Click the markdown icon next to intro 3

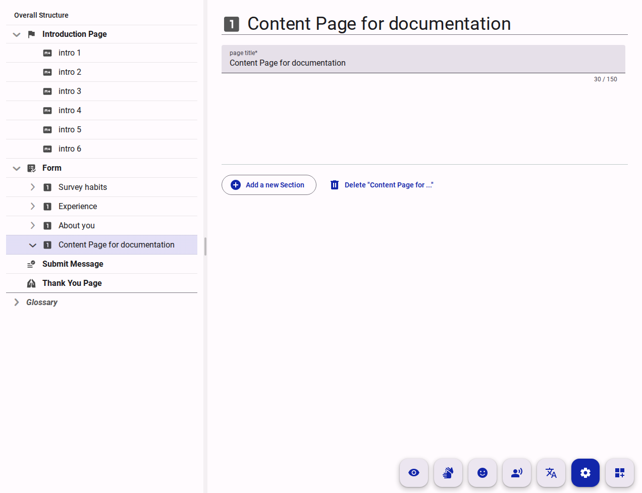click(x=47, y=91)
